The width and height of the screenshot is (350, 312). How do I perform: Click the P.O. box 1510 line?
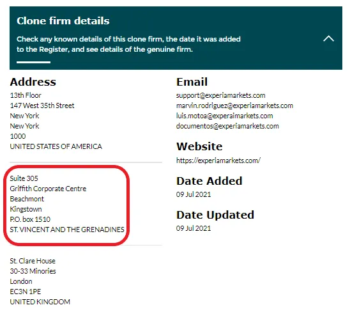pyautogui.click(x=30, y=219)
